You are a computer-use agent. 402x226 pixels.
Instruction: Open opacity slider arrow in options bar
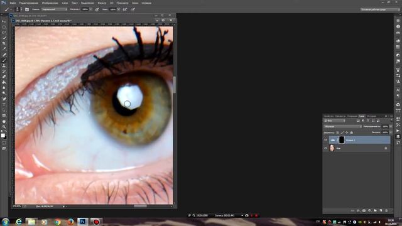[x=91, y=9]
